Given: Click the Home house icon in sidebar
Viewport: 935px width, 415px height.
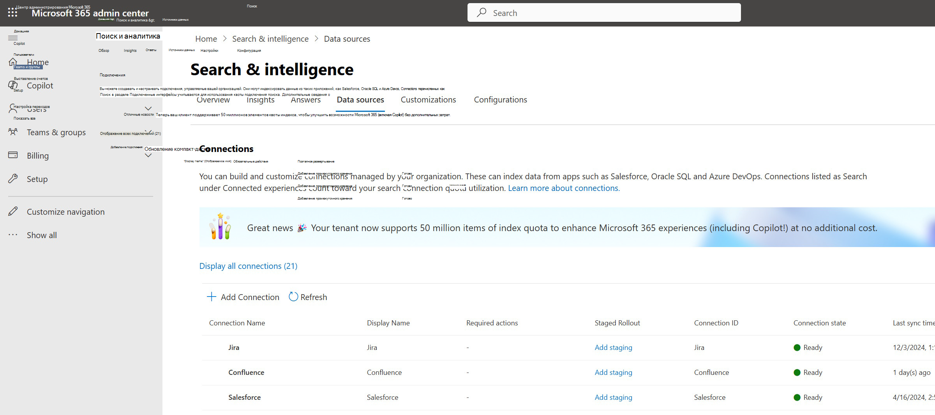Looking at the screenshot, I should pyautogui.click(x=13, y=62).
